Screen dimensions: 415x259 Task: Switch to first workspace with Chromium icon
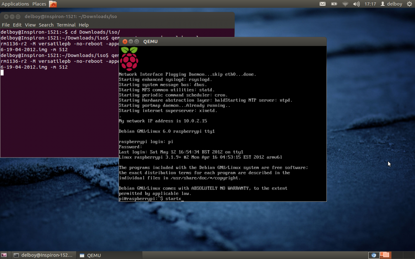pyautogui.click(x=373, y=255)
